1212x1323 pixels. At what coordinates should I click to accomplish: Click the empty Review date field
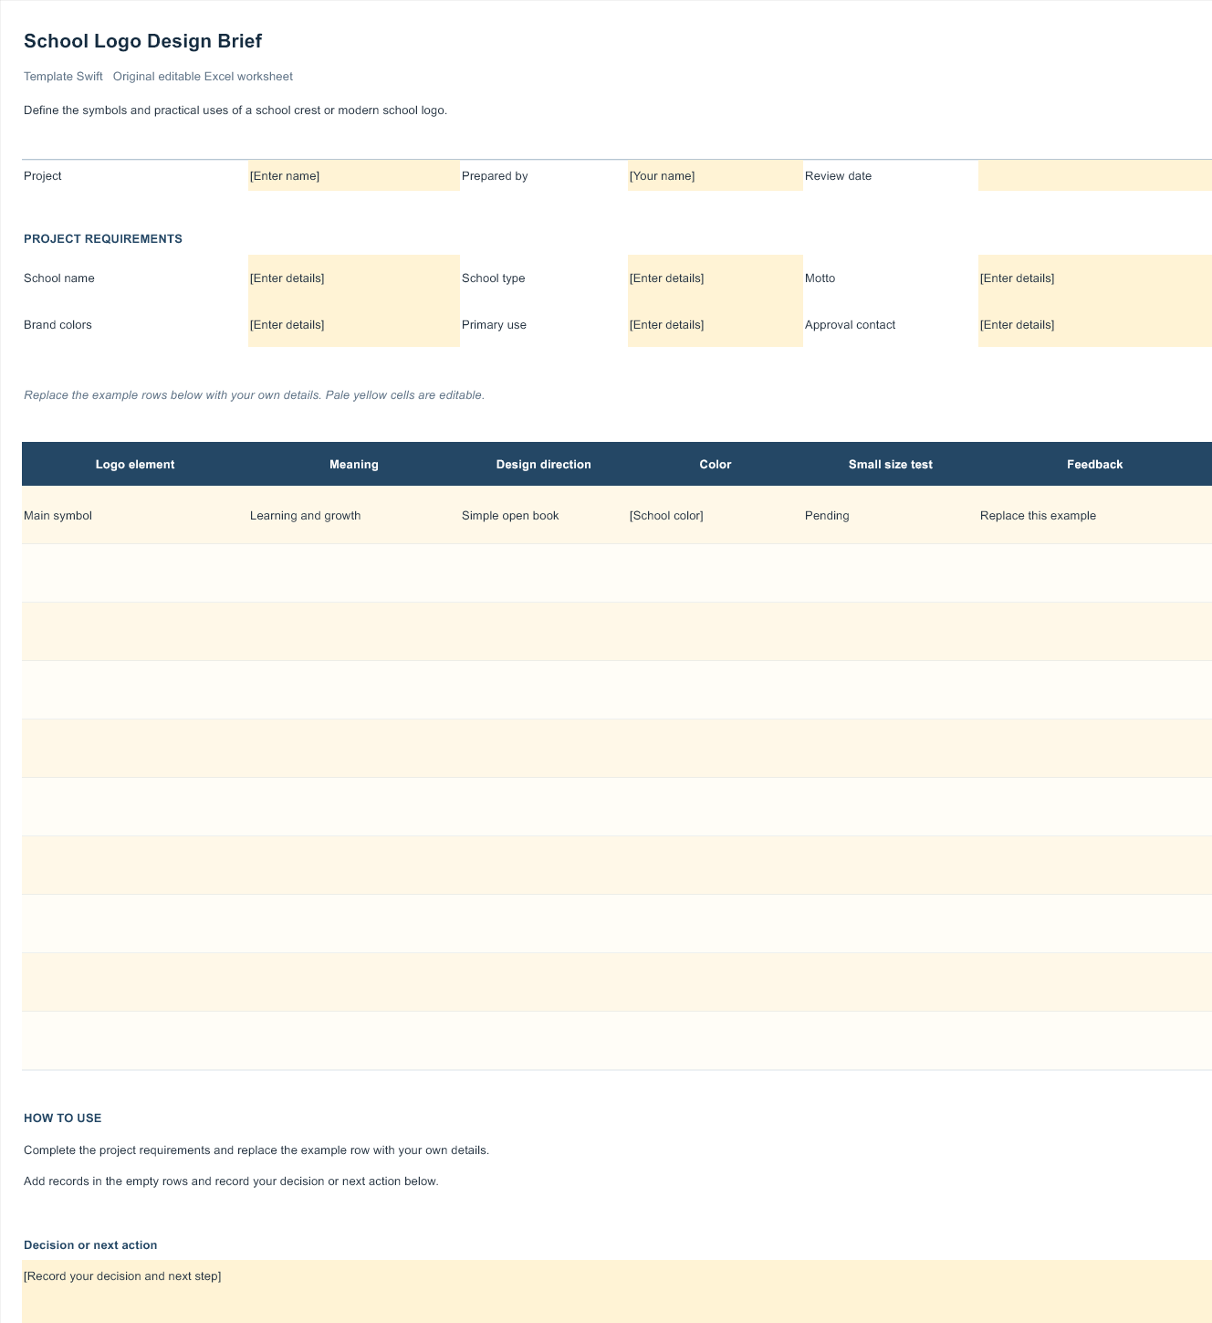pyautogui.click(x=1095, y=176)
